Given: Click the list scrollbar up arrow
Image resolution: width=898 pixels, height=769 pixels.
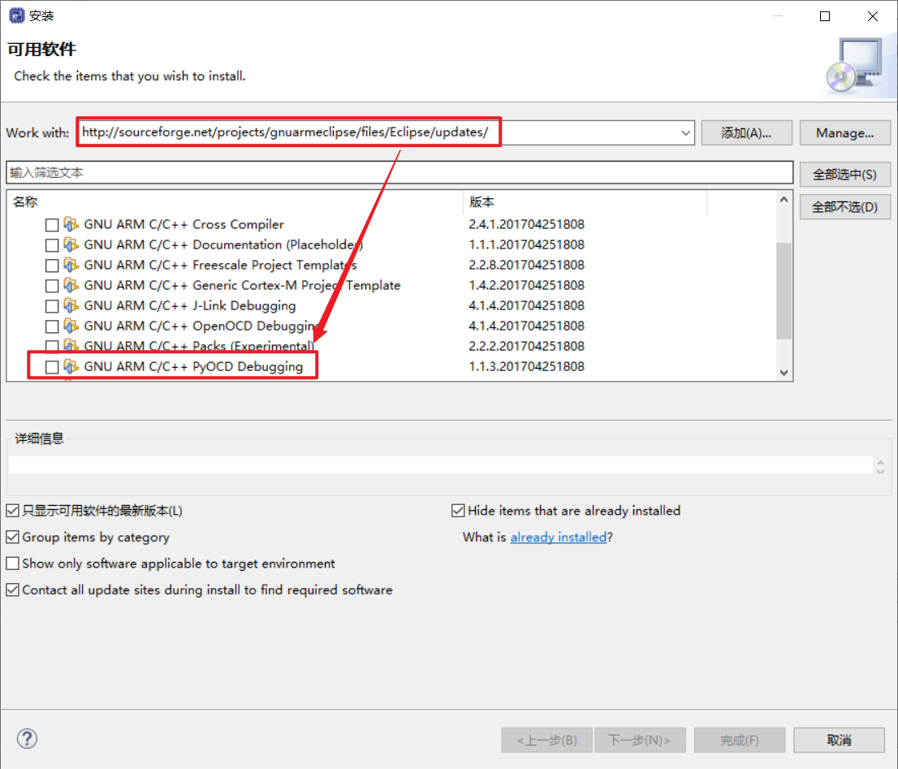Looking at the screenshot, I should (784, 200).
